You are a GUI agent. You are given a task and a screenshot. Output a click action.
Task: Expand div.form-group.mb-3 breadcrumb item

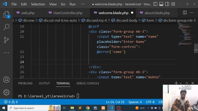tap(177, 20)
